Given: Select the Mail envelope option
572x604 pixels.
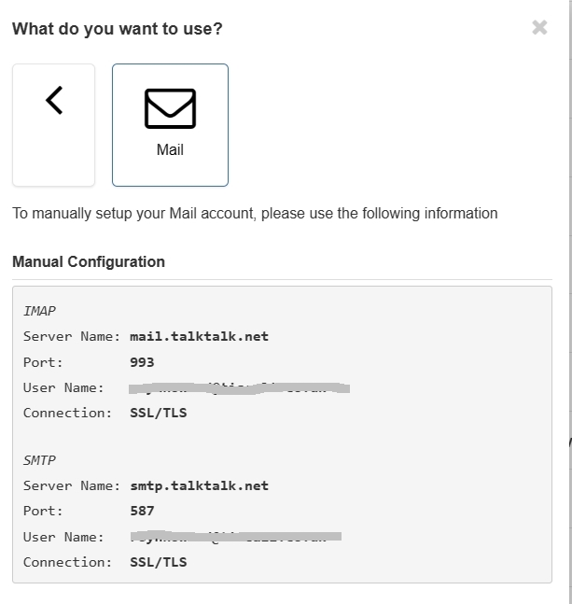Looking at the screenshot, I should tap(170, 125).
